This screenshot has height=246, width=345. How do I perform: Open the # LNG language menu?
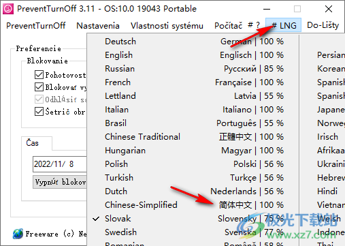point(284,25)
